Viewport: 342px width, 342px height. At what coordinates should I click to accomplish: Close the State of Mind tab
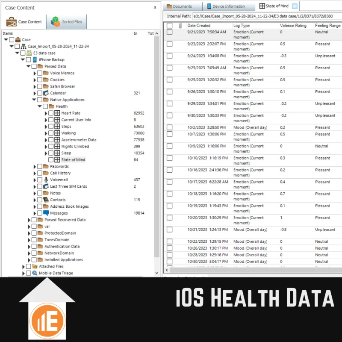click(x=295, y=6)
